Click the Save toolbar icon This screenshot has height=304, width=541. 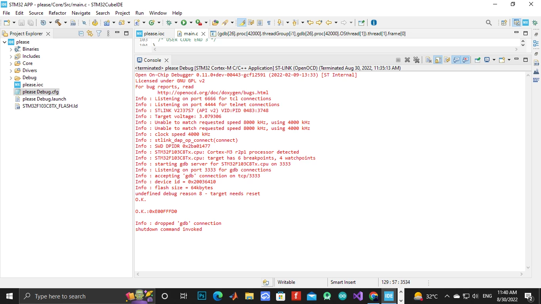[x=21, y=23]
